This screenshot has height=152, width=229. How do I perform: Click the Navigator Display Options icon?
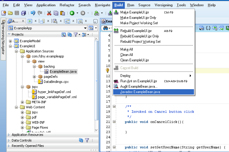click(84, 35)
